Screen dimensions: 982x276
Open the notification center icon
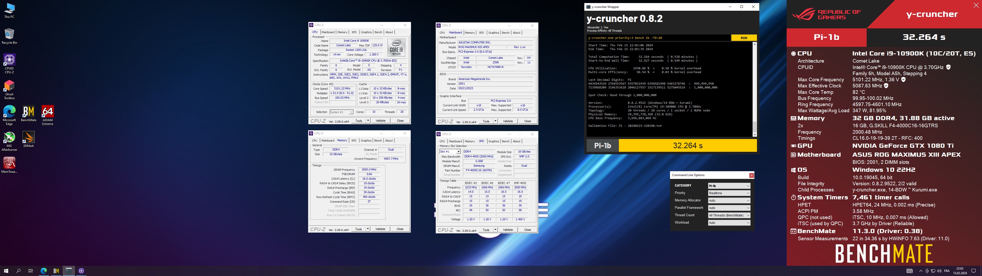[x=974, y=271]
